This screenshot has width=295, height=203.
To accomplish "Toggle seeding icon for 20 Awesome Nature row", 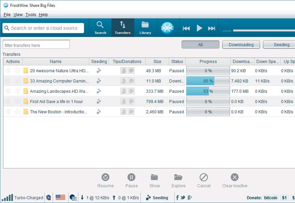I will click(99, 71).
